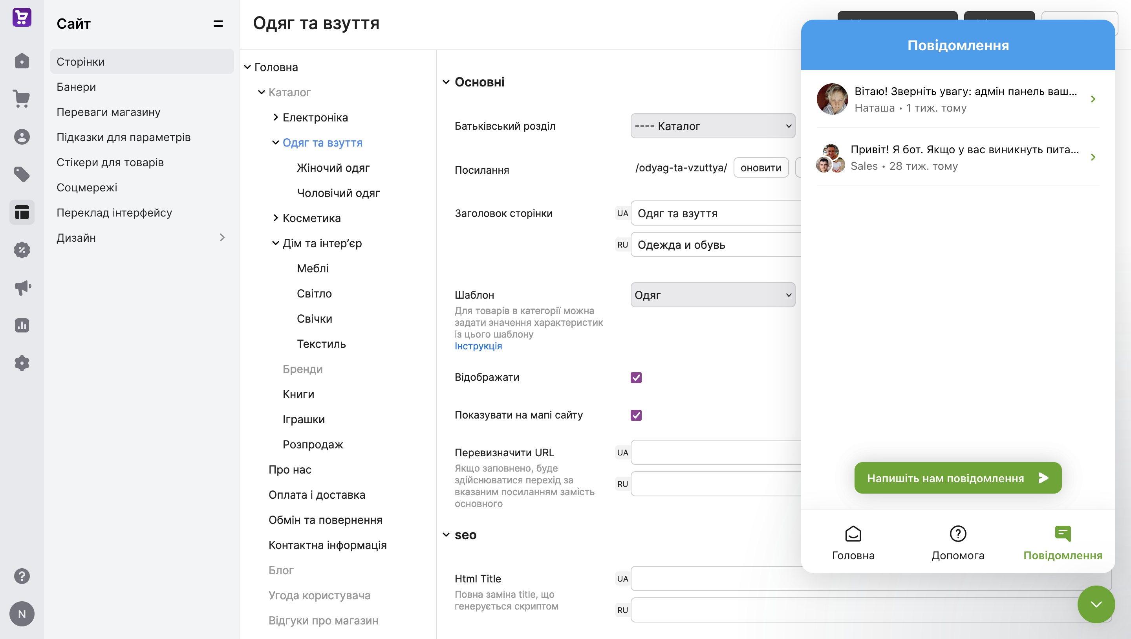This screenshot has width=1131, height=639.
Task: Uncheck the Показувати на мапі сайту checkbox
Action: click(636, 415)
